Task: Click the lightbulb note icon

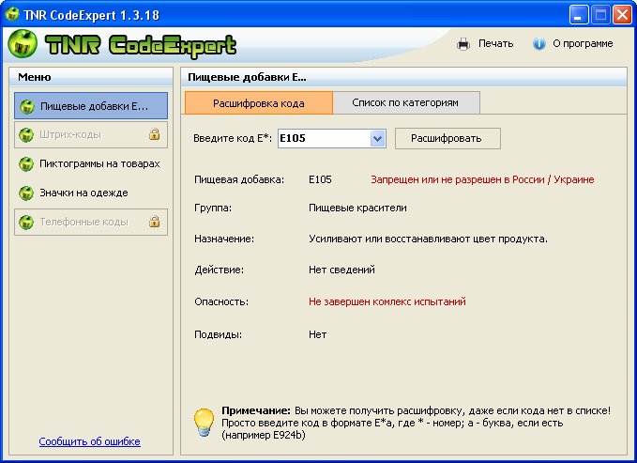Action: point(204,422)
